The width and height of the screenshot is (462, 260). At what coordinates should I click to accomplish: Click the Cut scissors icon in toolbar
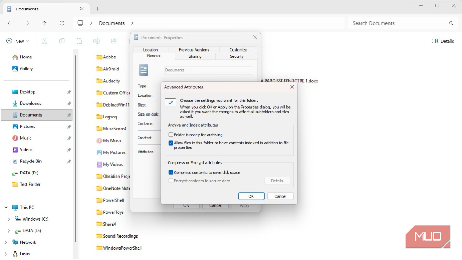[x=44, y=41]
